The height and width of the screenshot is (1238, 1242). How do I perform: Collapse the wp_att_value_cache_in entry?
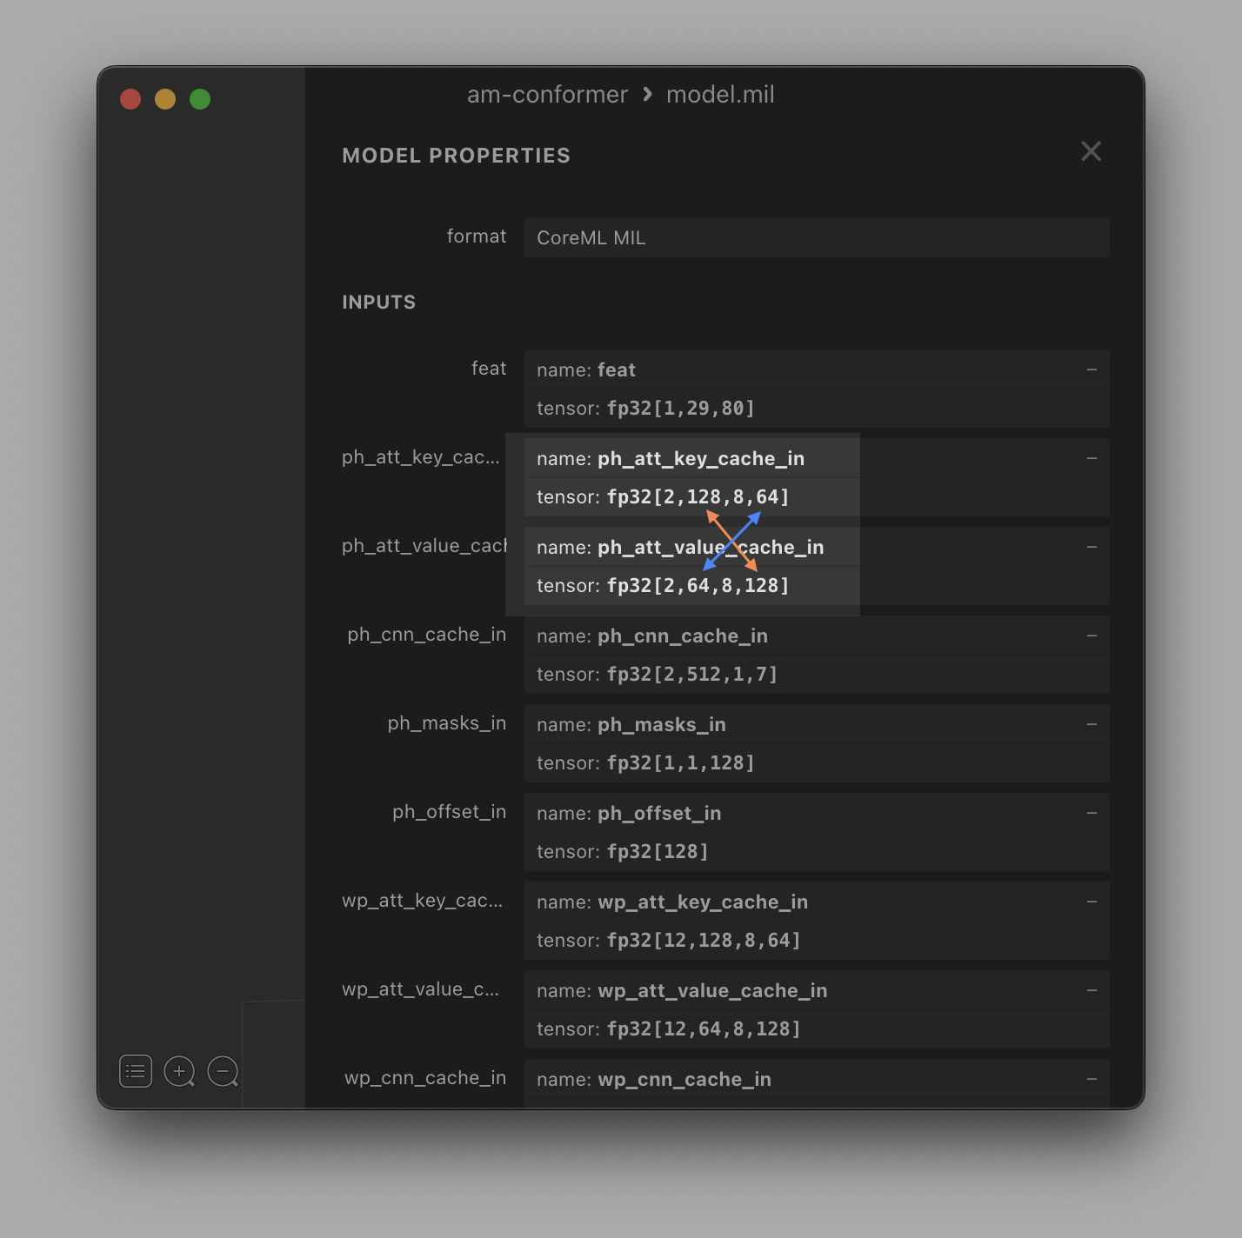pyautogui.click(x=1092, y=990)
